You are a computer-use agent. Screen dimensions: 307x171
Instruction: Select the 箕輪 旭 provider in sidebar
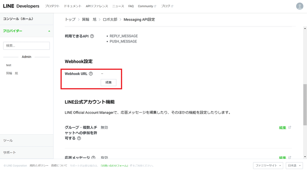point(12,73)
